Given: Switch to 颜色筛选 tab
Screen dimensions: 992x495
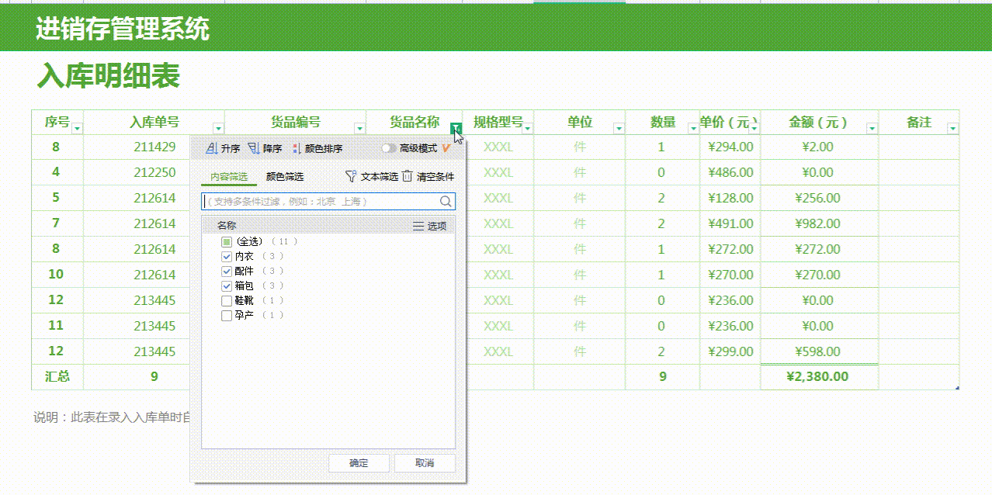Looking at the screenshot, I should click(x=285, y=177).
